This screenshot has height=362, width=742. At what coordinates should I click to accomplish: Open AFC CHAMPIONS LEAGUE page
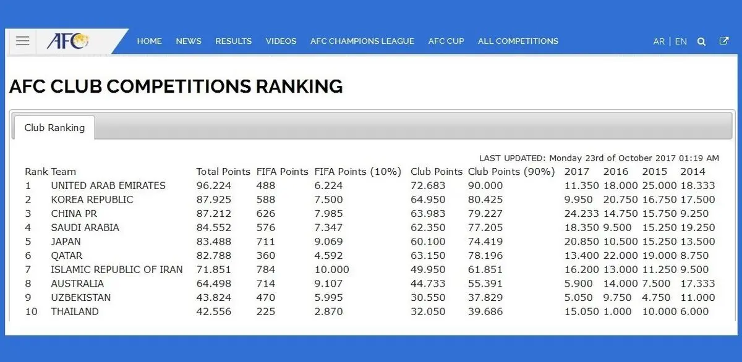(362, 41)
